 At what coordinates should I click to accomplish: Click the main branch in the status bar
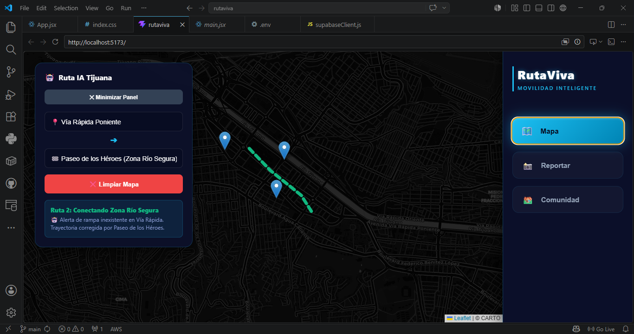point(31,329)
